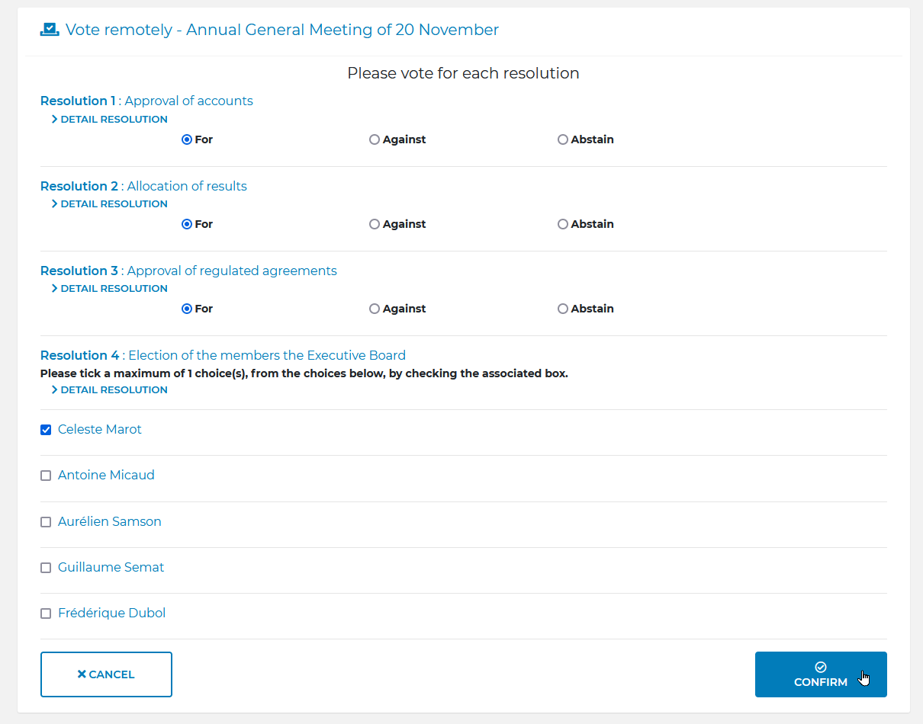Screen dimensions: 923x724
Task: Select For on Resolution 3
Action: [x=187, y=309]
